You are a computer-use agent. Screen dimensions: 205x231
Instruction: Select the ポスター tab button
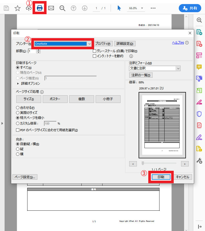[55, 99]
